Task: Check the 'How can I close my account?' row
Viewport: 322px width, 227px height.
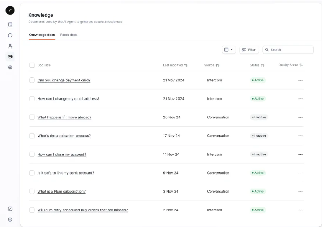Action: (x=32, y=154)
